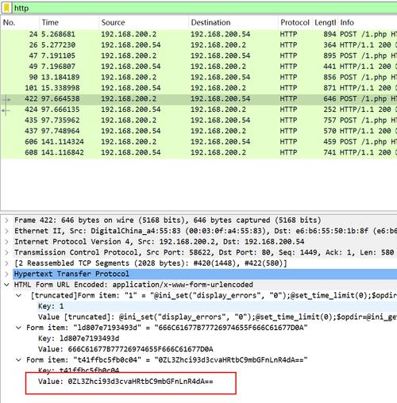The image size is (397, 403).
Task: Expand the Frame 422 details row
Action: [x=7, y=220]
